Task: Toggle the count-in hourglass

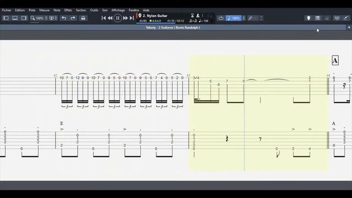Action: [193, 15]
